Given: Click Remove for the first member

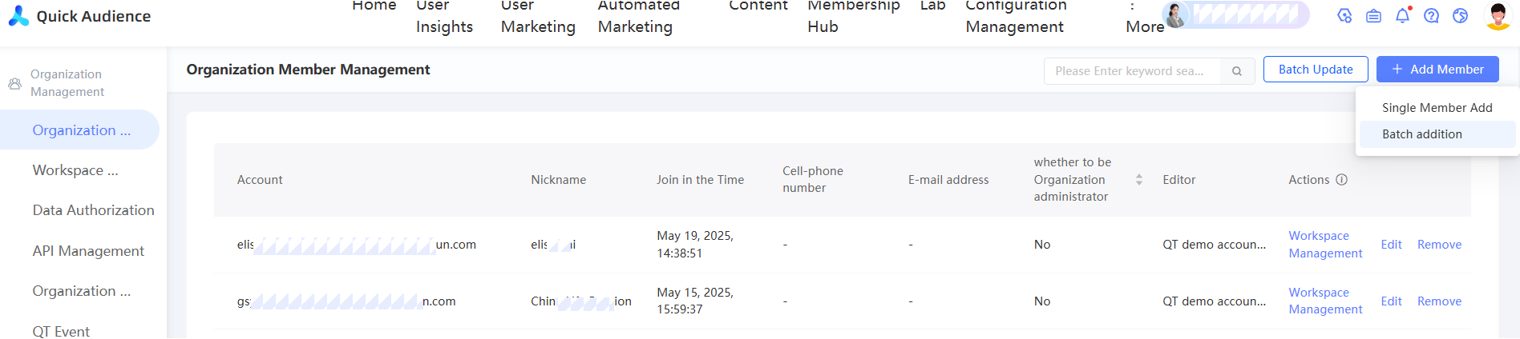Looking at the screenshot, I should [x=1439, y=245].
